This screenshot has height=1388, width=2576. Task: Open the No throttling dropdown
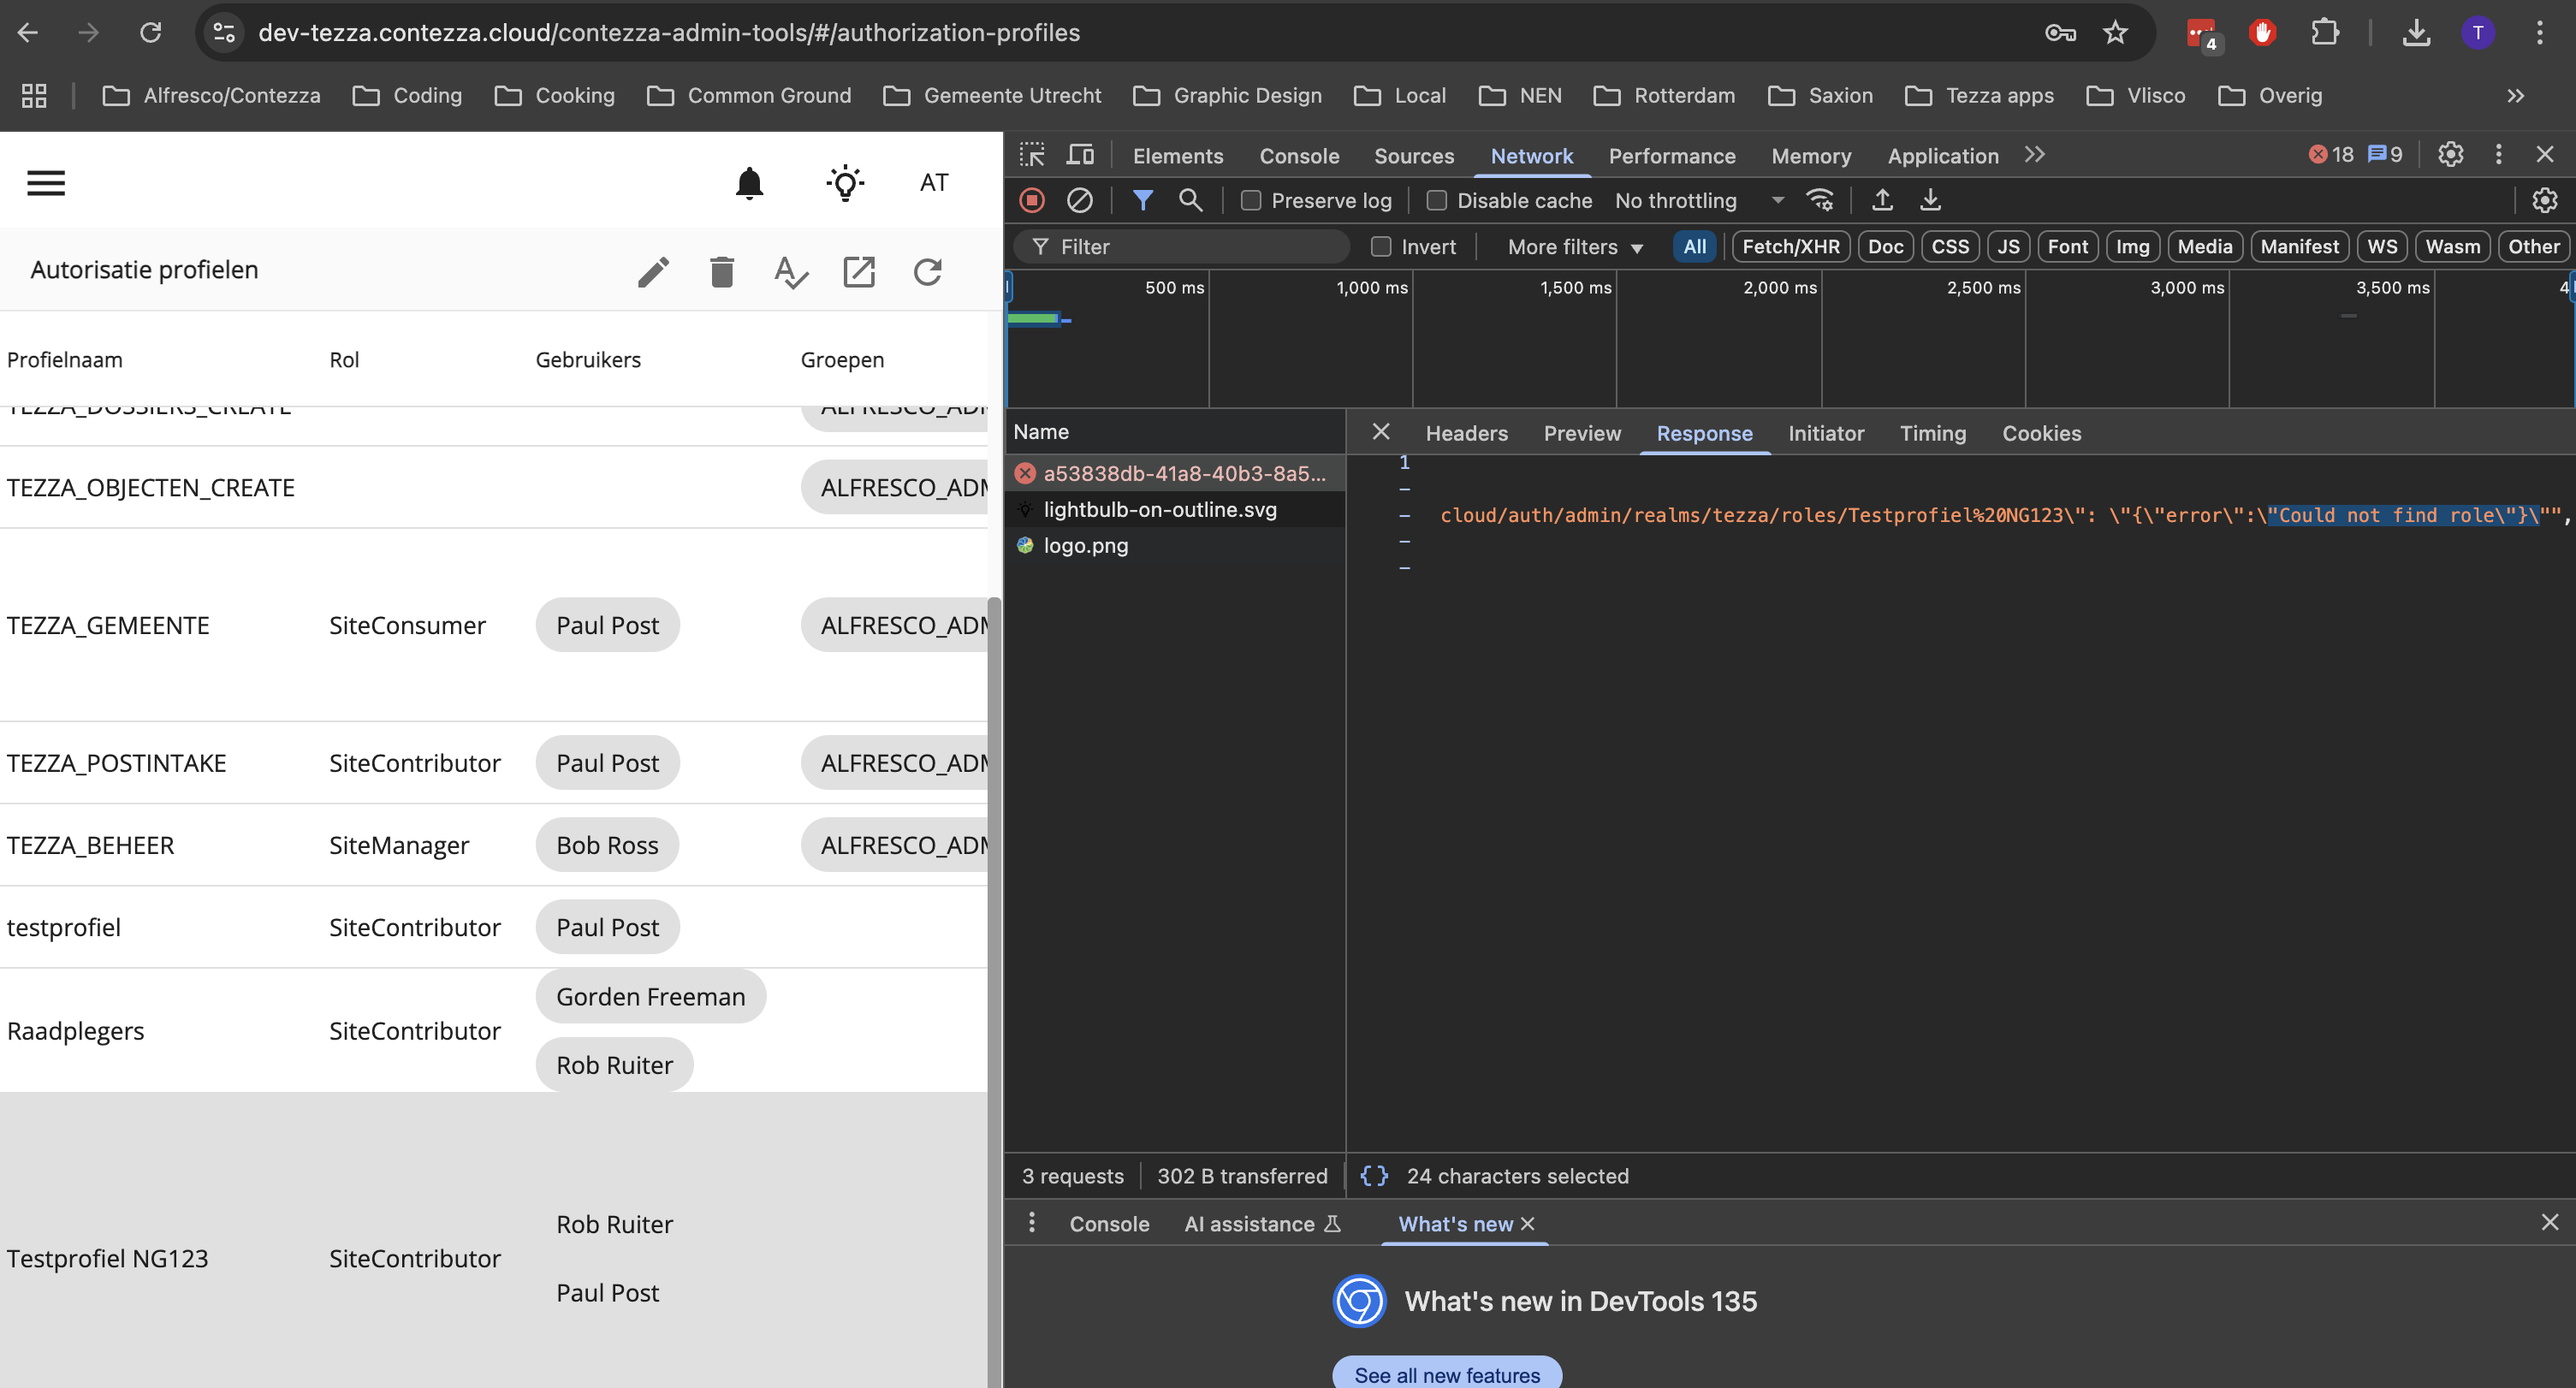click(x=1698, y=201)
